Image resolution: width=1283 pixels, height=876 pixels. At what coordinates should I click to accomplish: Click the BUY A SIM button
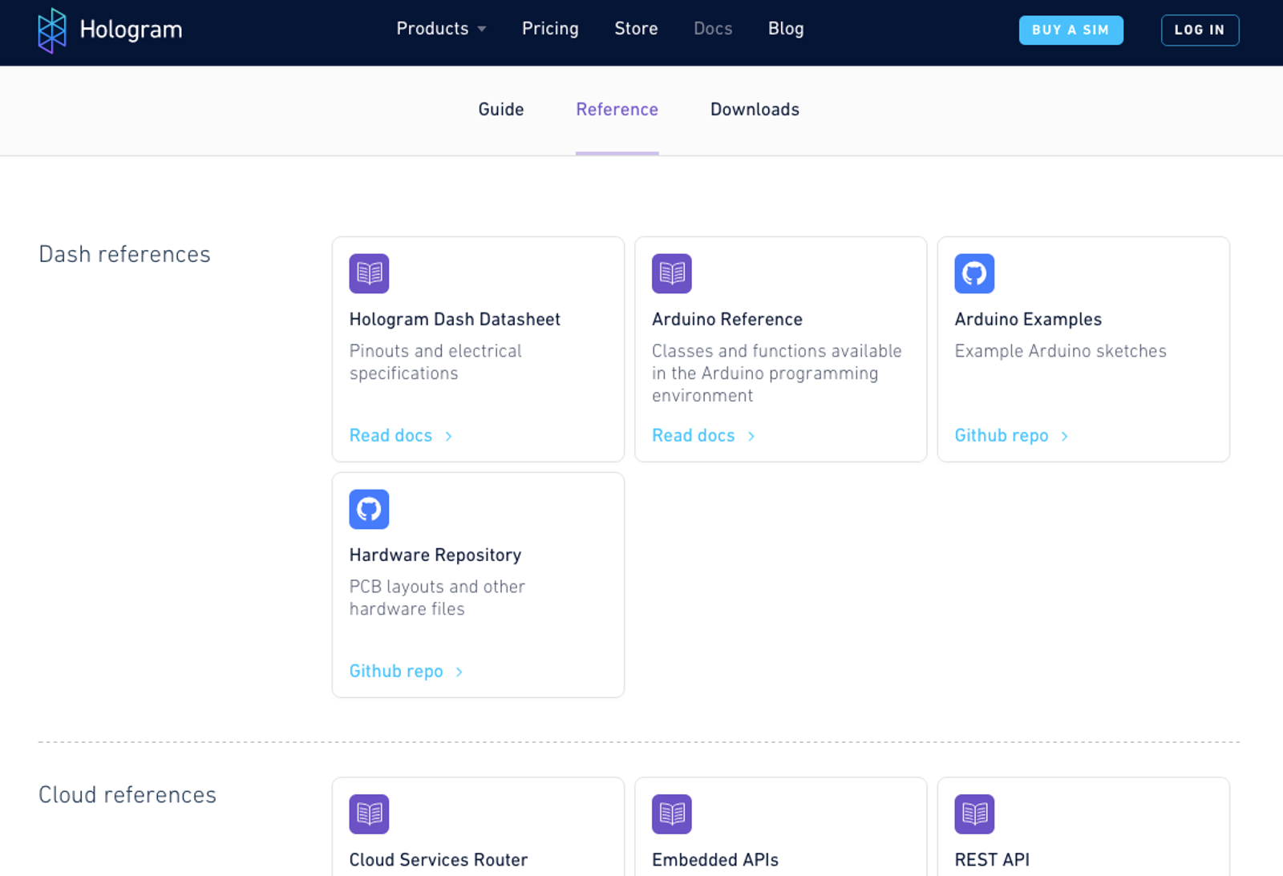1071,30
